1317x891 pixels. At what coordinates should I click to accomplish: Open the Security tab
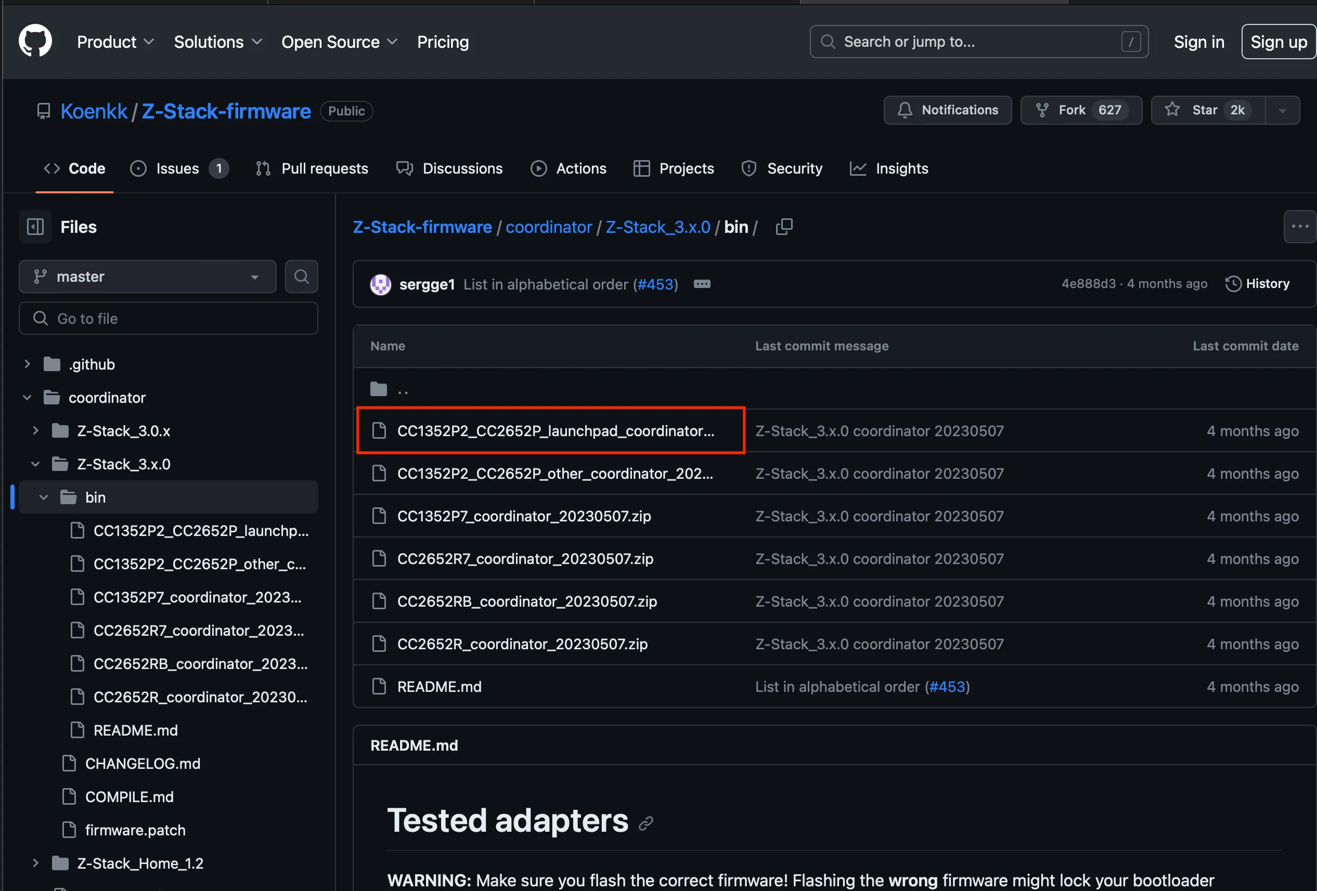(x=782, y=168)
